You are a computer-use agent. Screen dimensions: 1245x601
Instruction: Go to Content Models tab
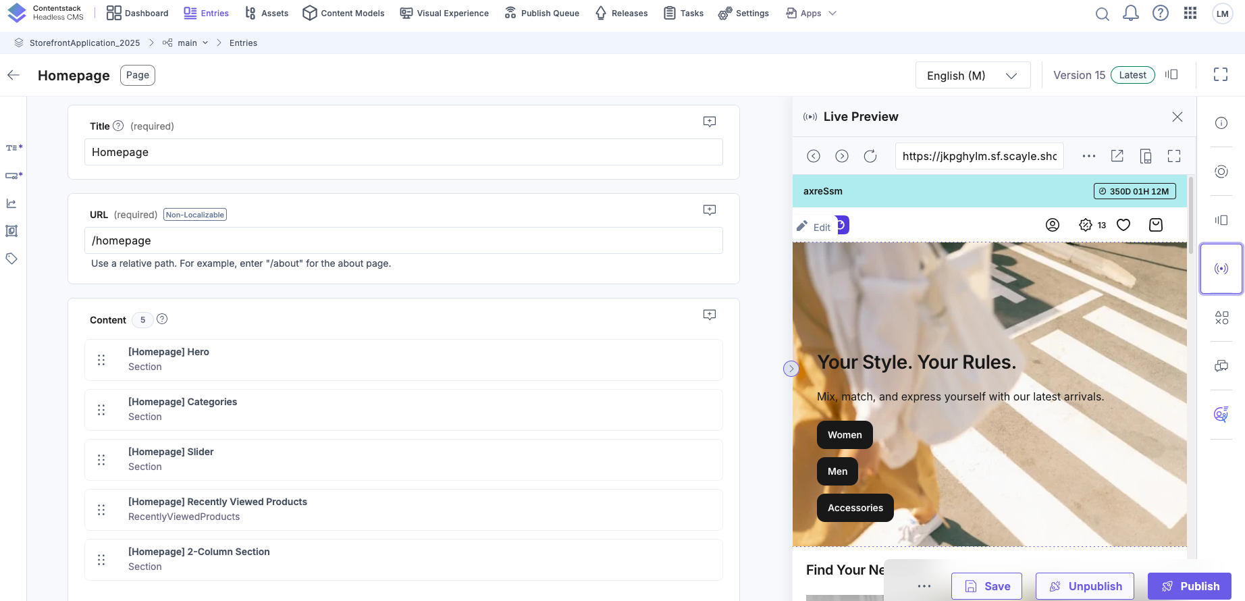pos(344,14)
